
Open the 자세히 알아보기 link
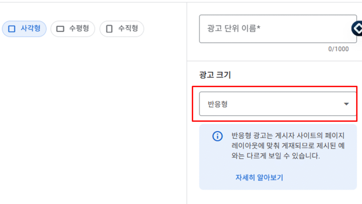click(259, 177)
